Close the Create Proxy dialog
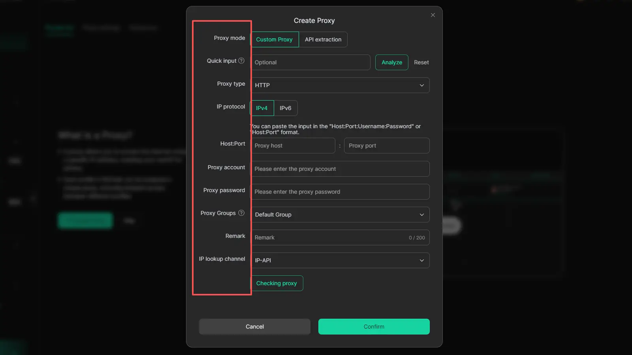632x355 pixels. (433, 15)
